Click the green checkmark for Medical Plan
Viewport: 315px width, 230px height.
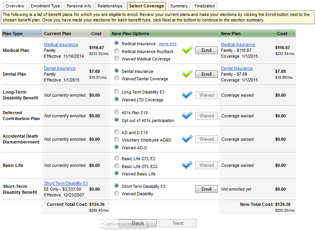(187, 50)
